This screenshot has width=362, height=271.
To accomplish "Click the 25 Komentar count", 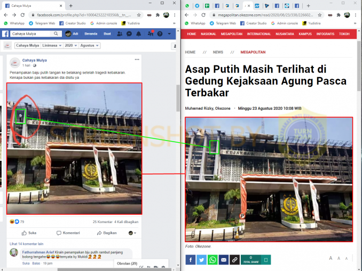I will (x=103, y=221).
